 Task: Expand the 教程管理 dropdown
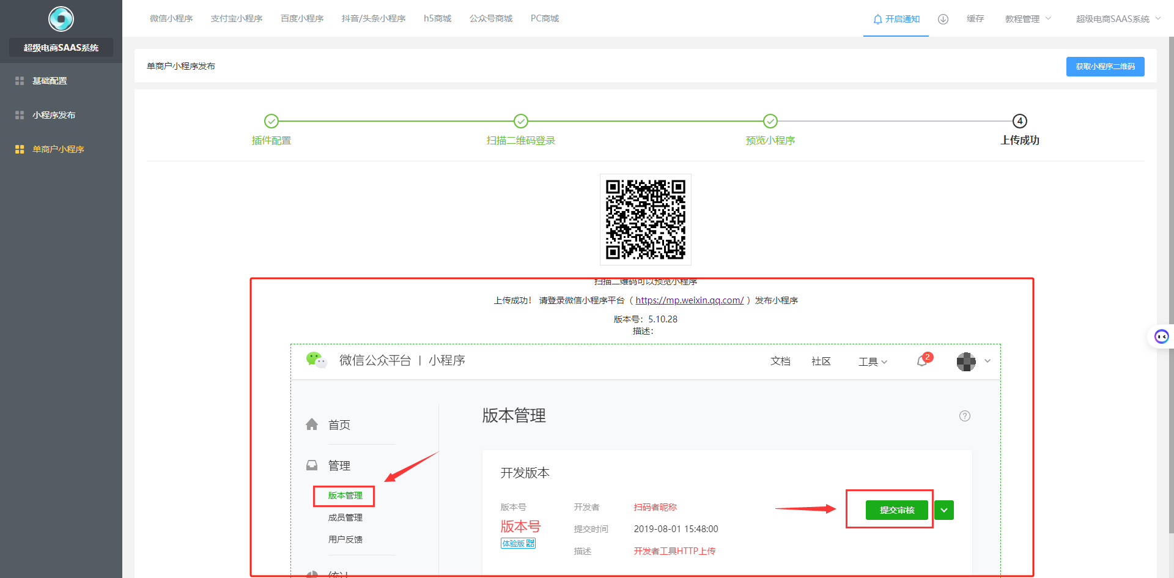pos(1028,19)
